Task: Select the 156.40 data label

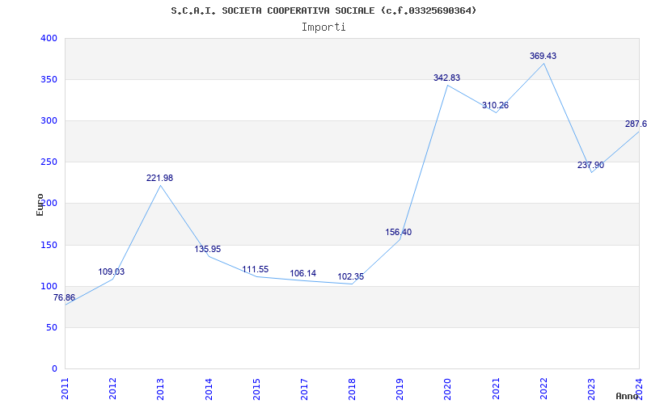Action: (x=399, y=232)
